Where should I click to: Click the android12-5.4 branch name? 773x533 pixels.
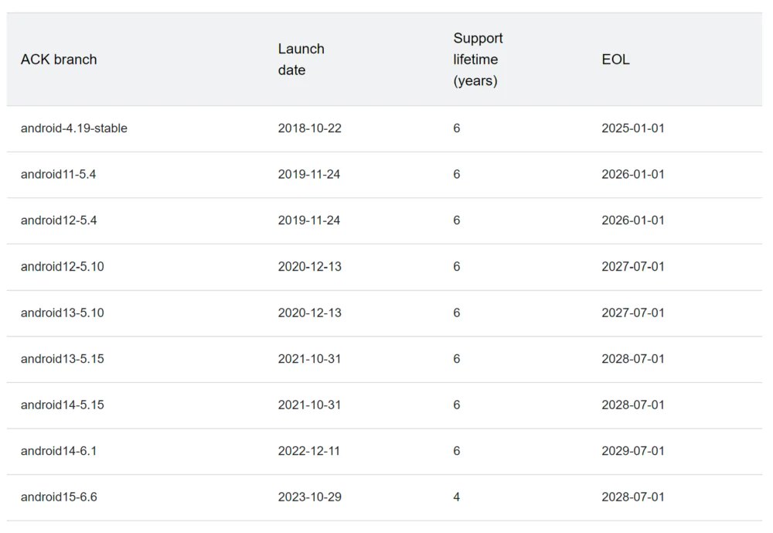(x=59, y=220)
